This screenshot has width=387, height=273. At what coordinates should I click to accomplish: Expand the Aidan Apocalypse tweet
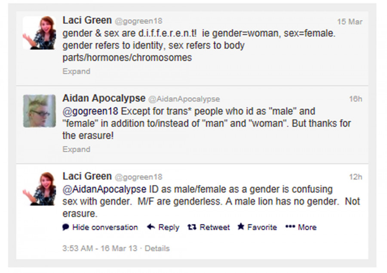(76, 149)
